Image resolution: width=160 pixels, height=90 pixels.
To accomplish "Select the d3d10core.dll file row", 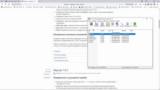I will tap(112, 39).
